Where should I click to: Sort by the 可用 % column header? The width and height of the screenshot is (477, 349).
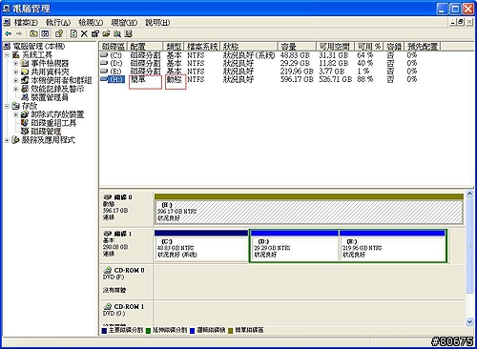369,47
